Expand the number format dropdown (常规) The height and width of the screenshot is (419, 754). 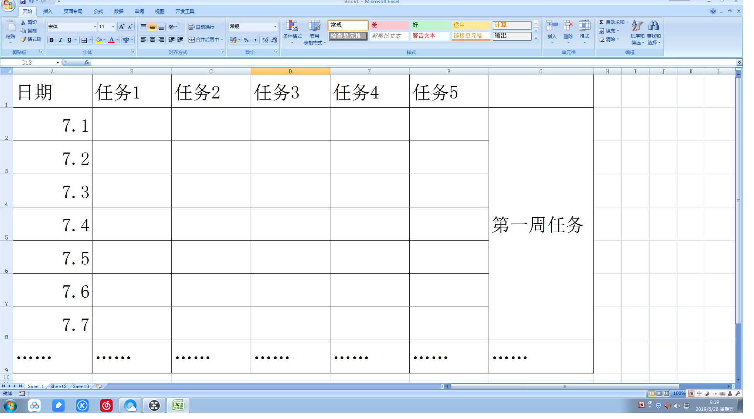point(275,27)
